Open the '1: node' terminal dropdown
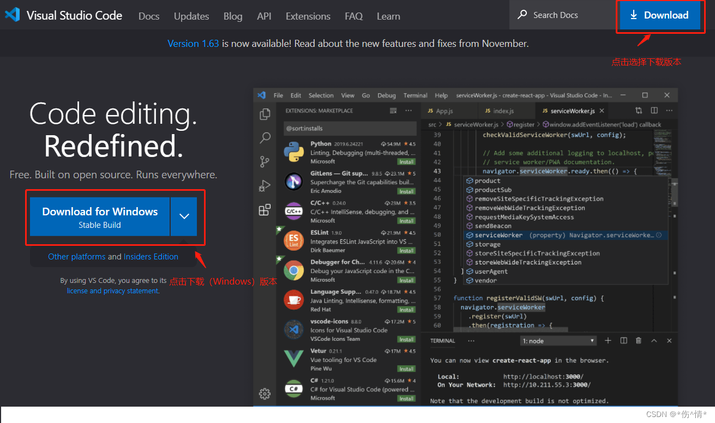This screenshot has width=715, height=423. tap(558, 341)
